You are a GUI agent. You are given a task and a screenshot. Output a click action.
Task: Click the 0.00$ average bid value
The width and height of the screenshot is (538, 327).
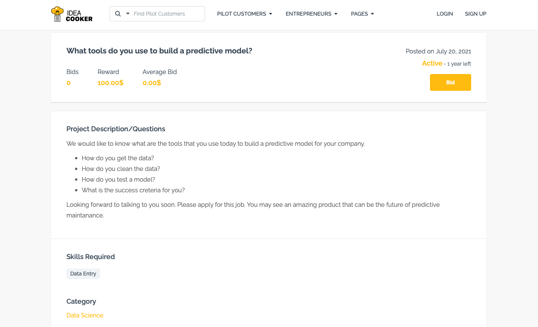[x=152, y=83]
